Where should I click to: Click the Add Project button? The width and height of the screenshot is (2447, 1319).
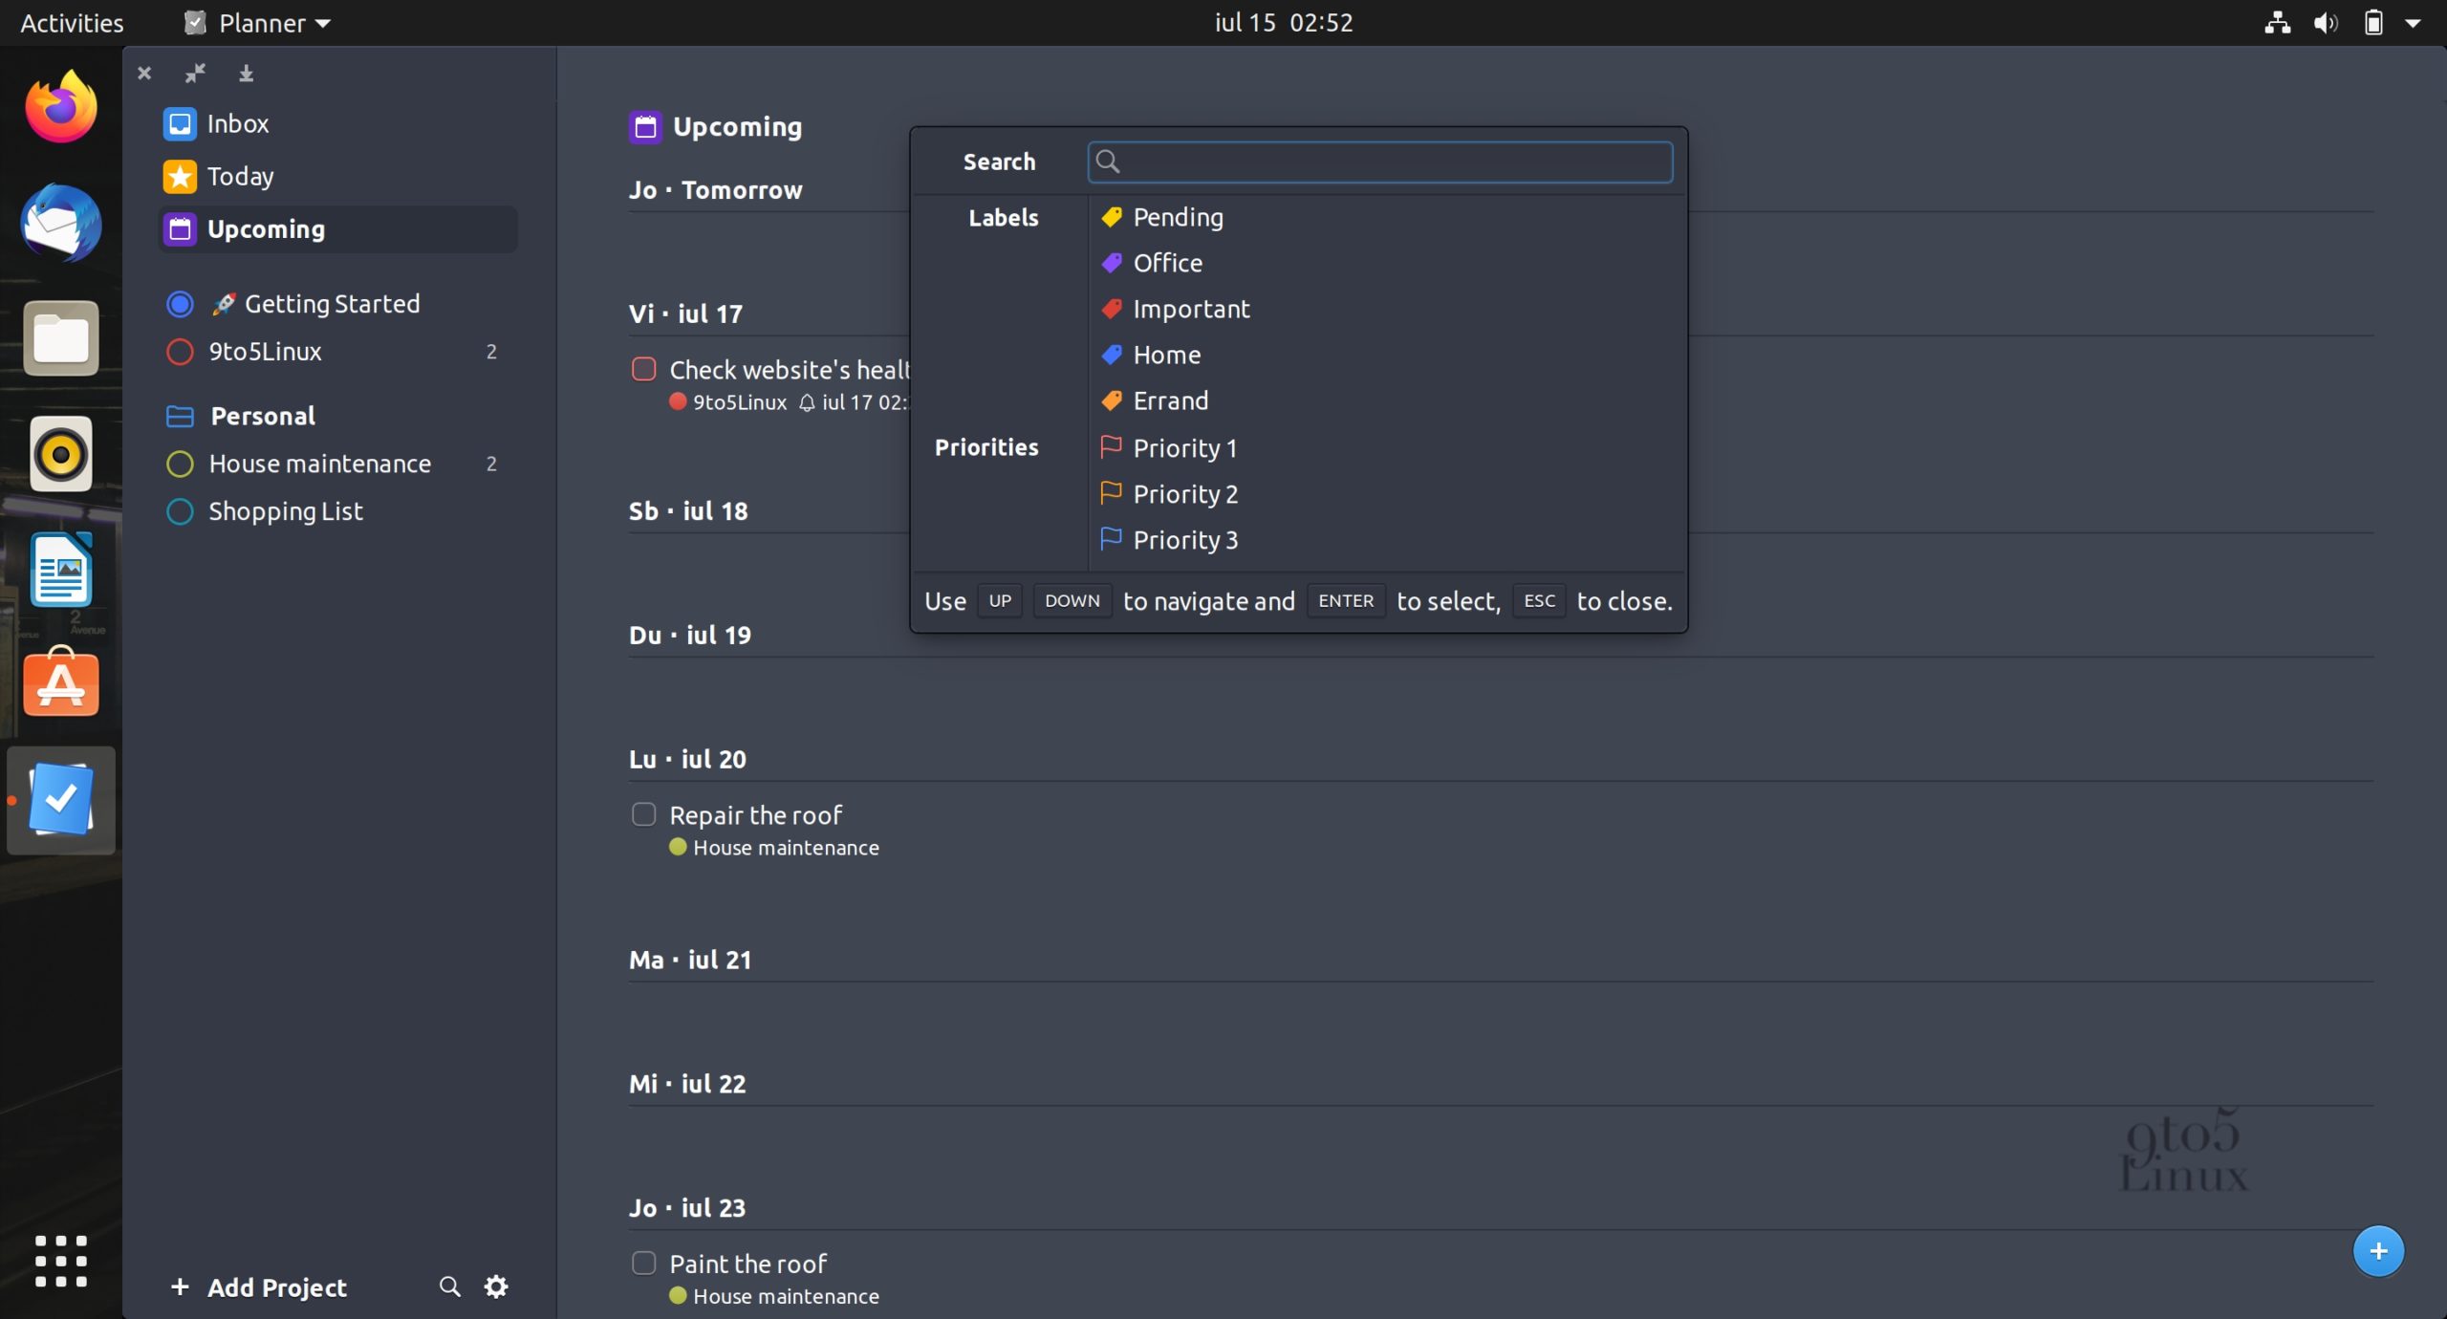(x=259, y=1287)
